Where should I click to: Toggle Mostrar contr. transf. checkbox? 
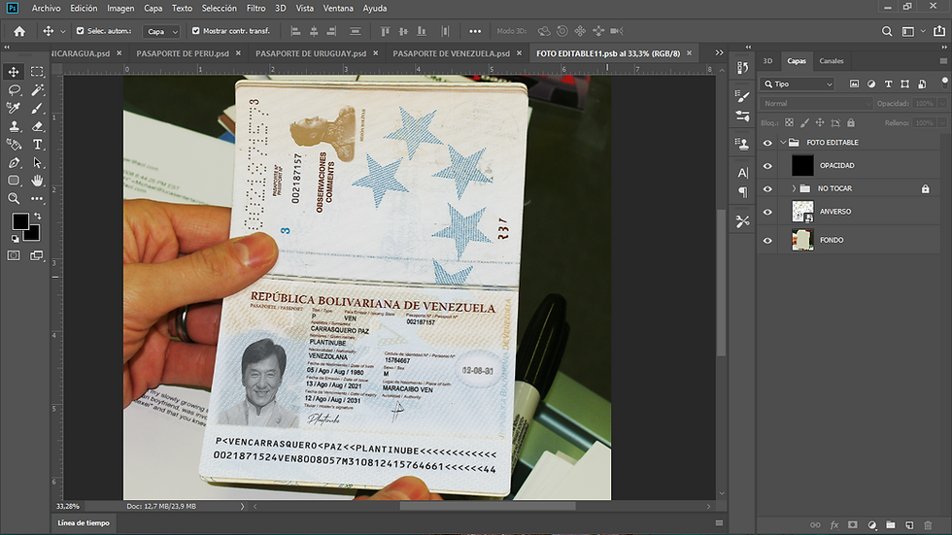coord(195,30)
